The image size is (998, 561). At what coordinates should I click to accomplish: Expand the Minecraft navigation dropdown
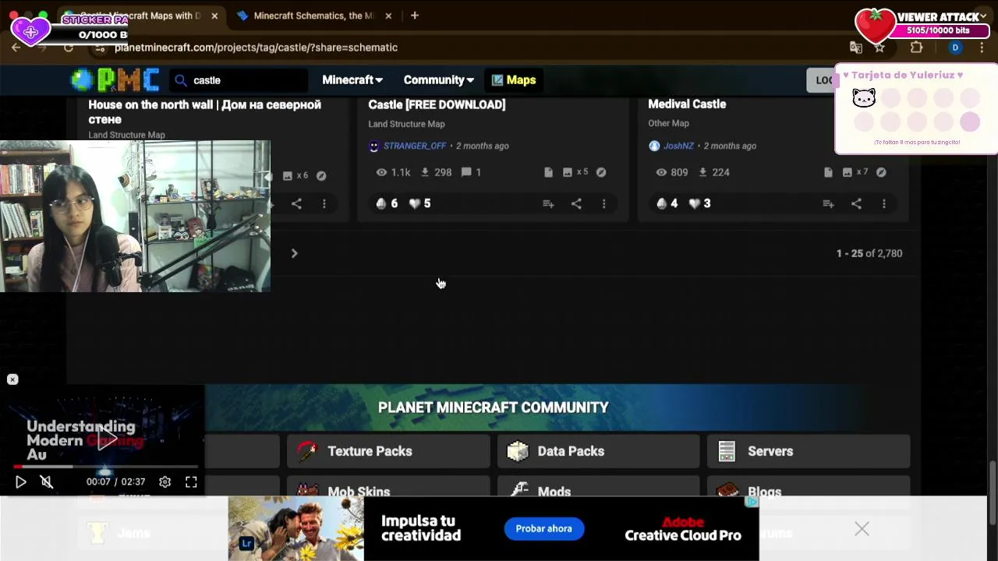tap(352, 80)
